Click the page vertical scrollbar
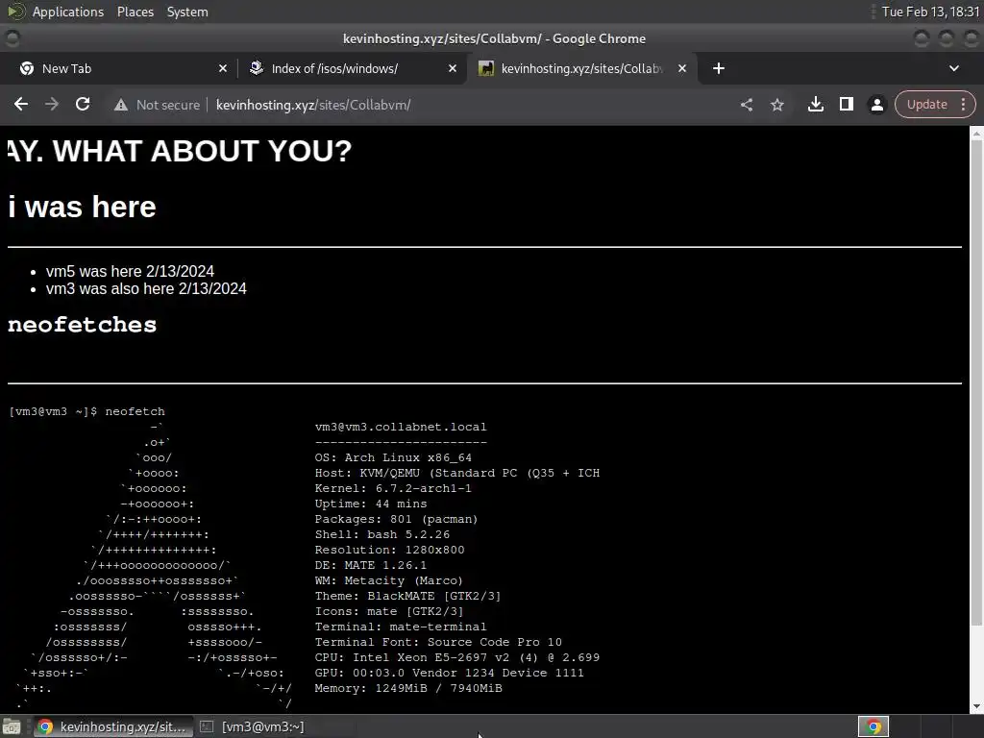The width and height of the screenshot is (984, 738). point(976,382)
